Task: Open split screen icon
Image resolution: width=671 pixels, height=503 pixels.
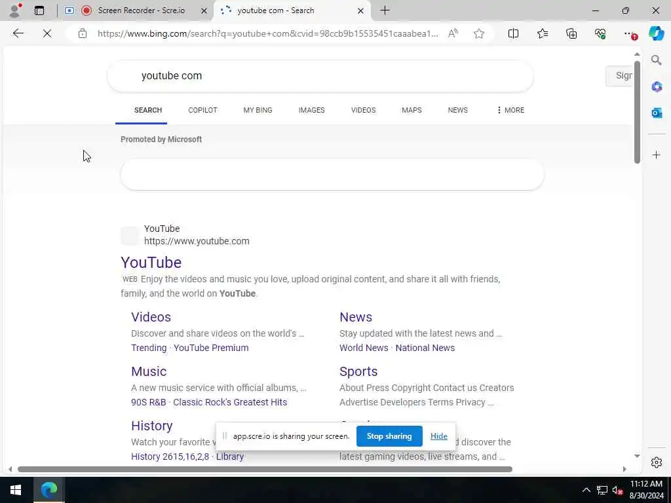Action: (x=513, y=33)
